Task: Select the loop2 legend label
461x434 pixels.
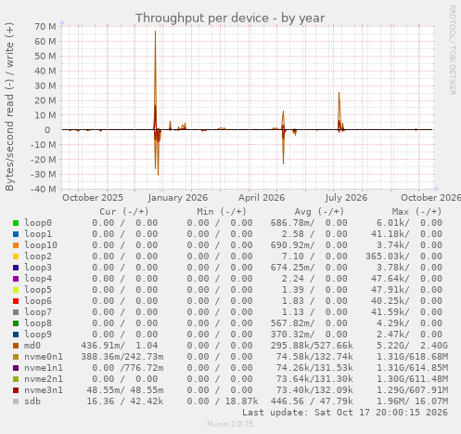Action: tap(38, 256)
